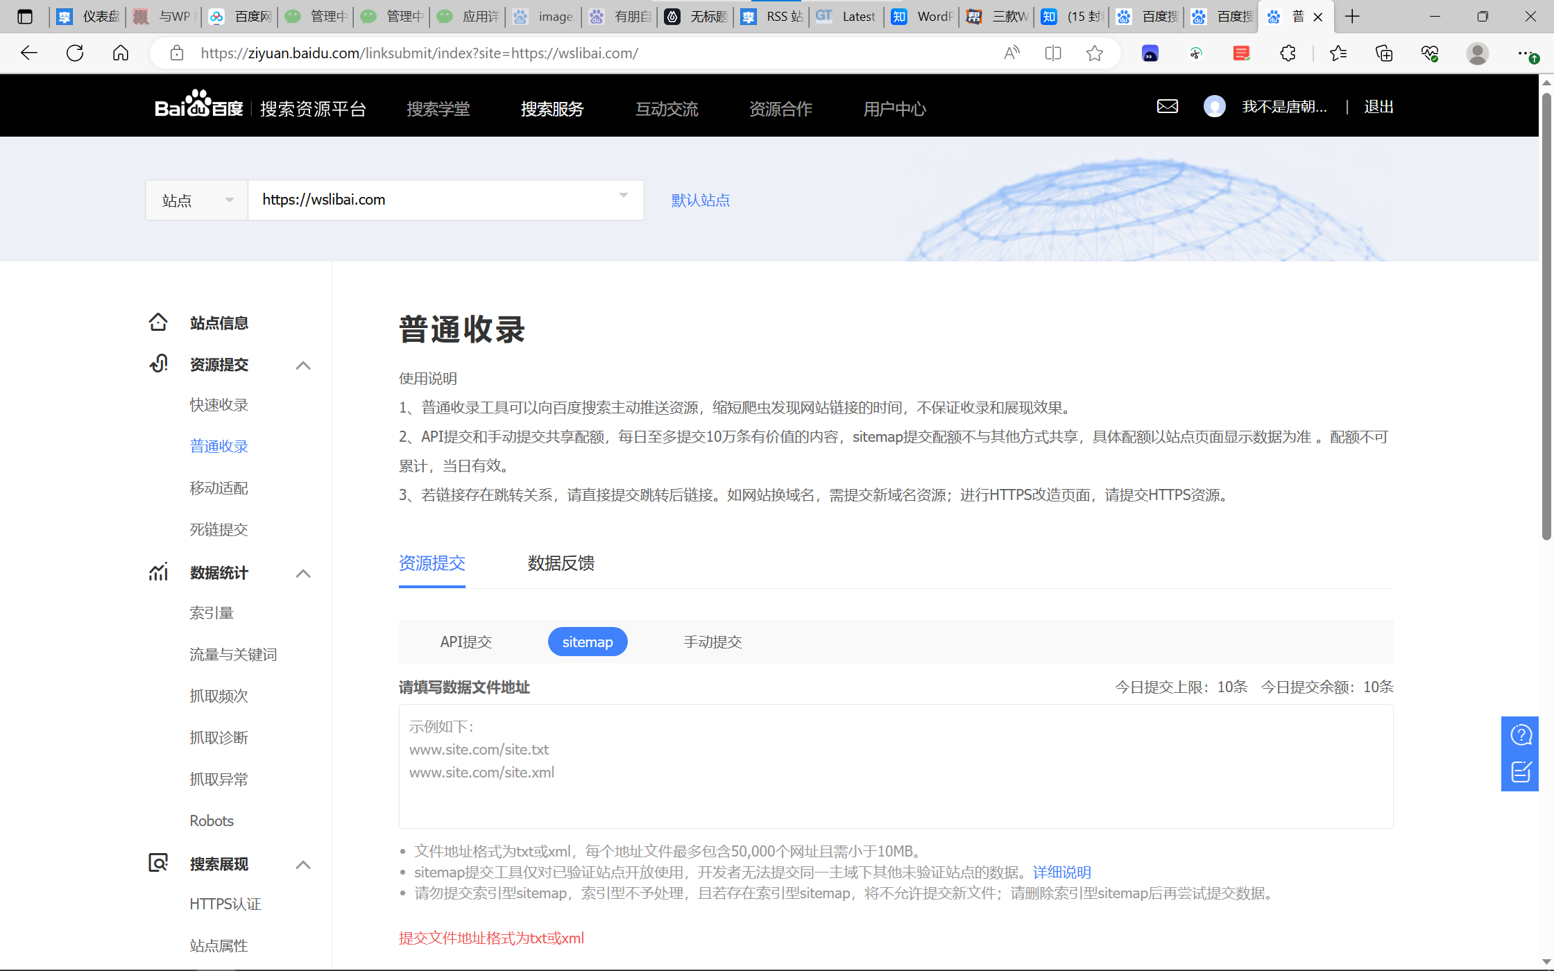Select the sitemap submission option
The height and width of the screenshot is (971, 1554).
click(587, 642)
